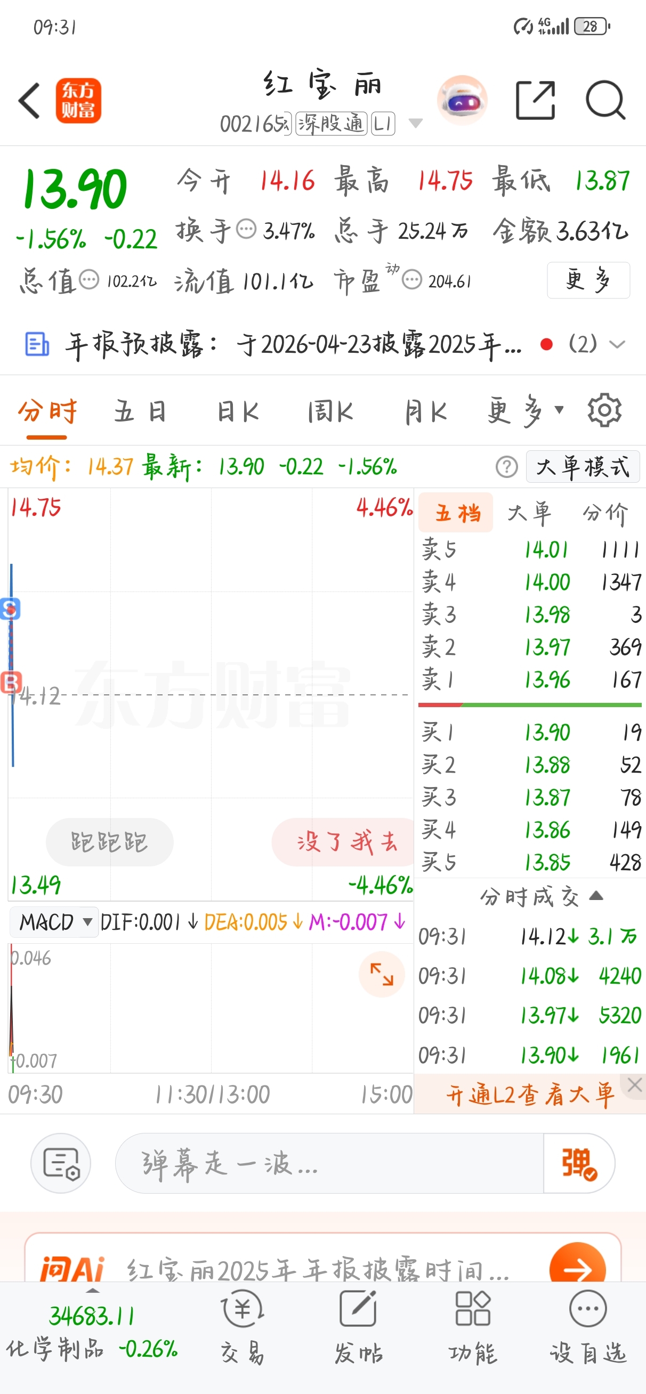Tap the 问Ai logo
This screenshot has width=646, height=1394.
(x=71, y=1268)
